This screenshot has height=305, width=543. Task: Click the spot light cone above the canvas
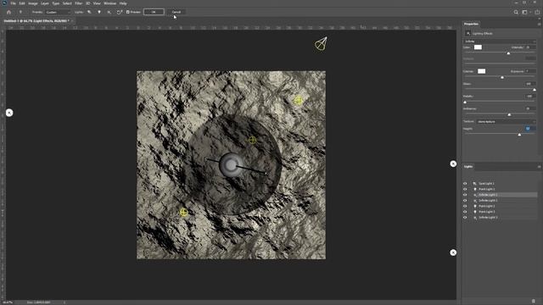(321, 43)
